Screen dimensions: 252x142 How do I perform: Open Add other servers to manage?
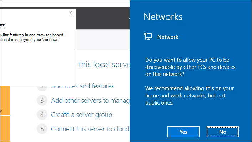tap(90, 101)
